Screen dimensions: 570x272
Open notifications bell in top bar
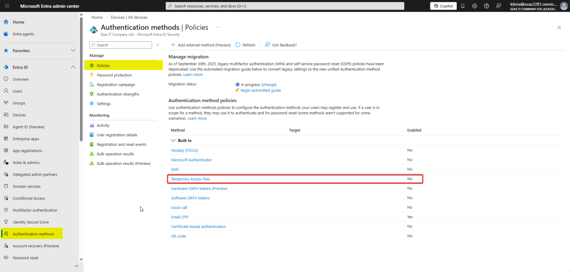coord(463,6)
